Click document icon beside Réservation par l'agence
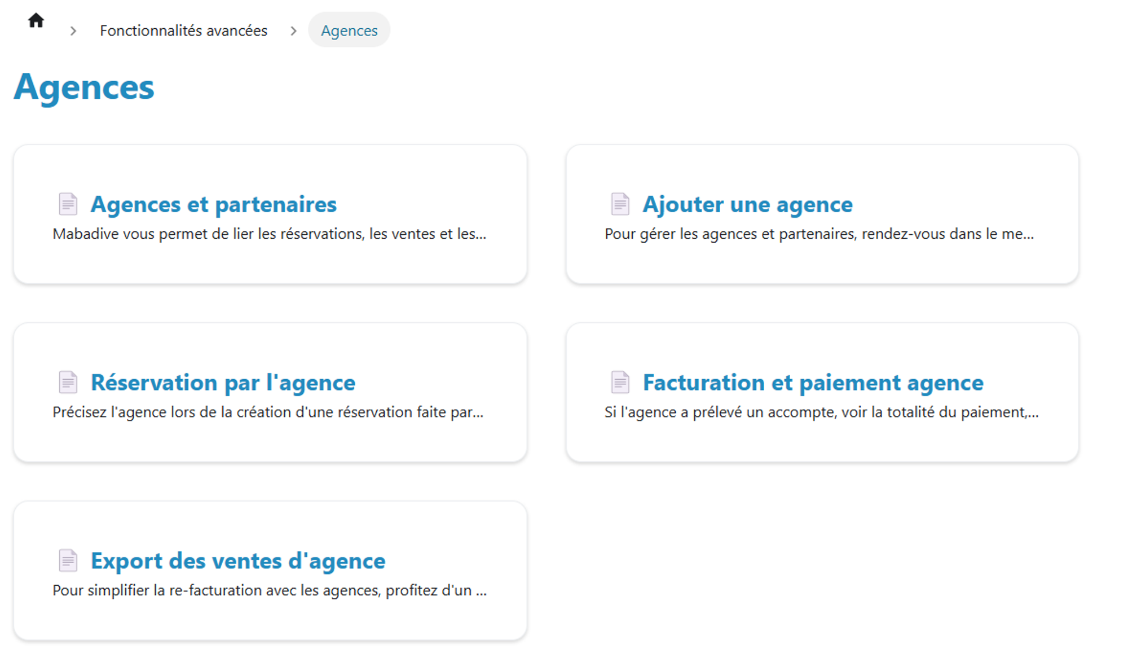 [x=68, y=382]
